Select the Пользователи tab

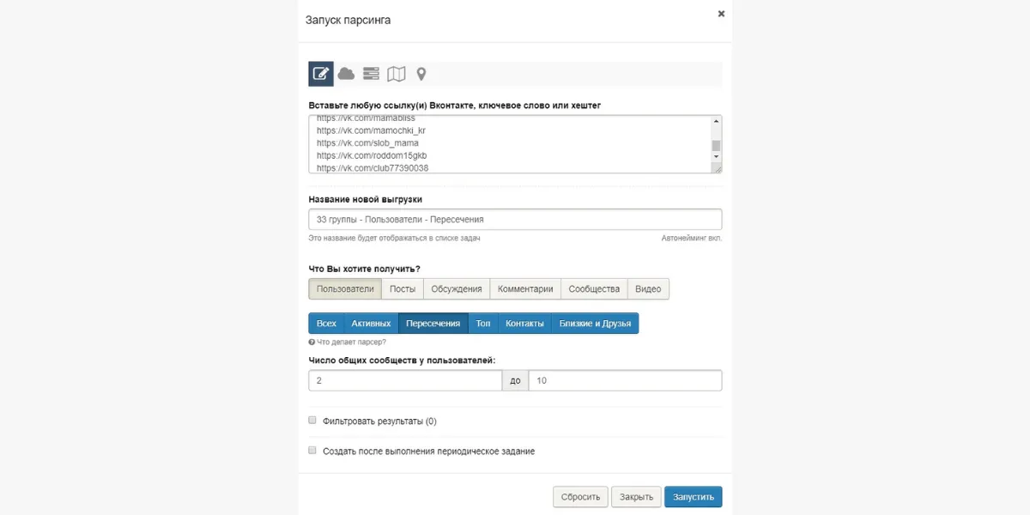tap(345, 289)
